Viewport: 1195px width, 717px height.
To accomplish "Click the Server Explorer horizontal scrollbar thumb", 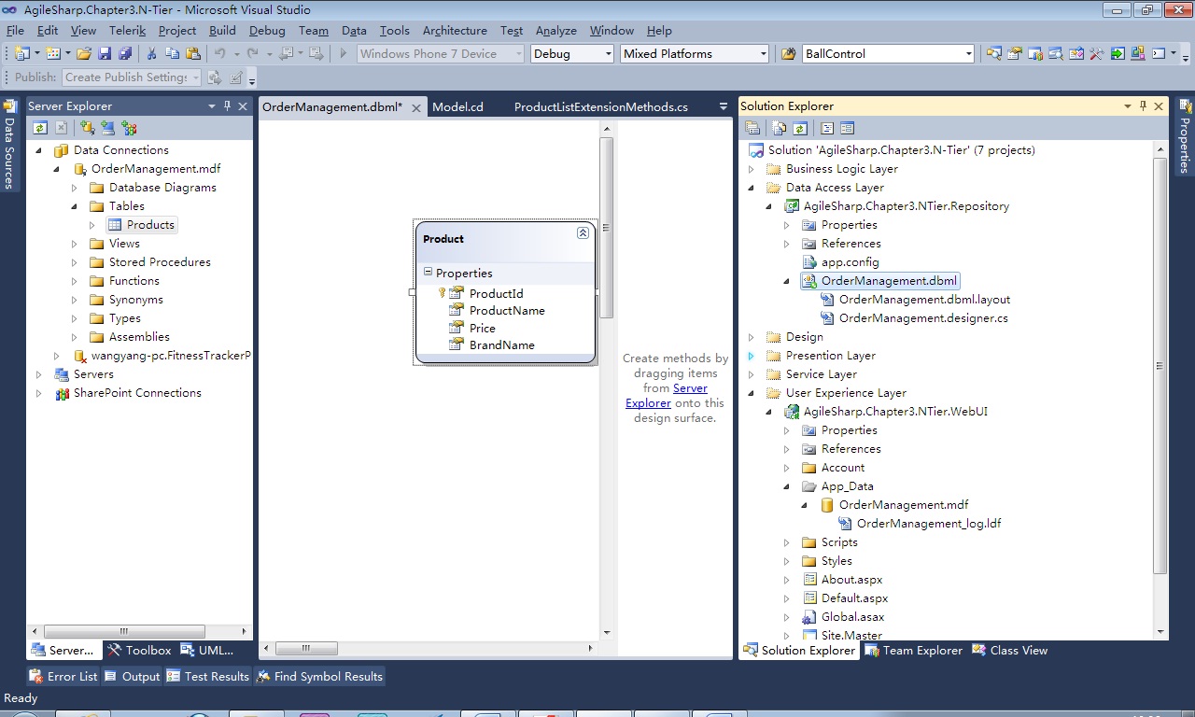I will tap(125, 632).
